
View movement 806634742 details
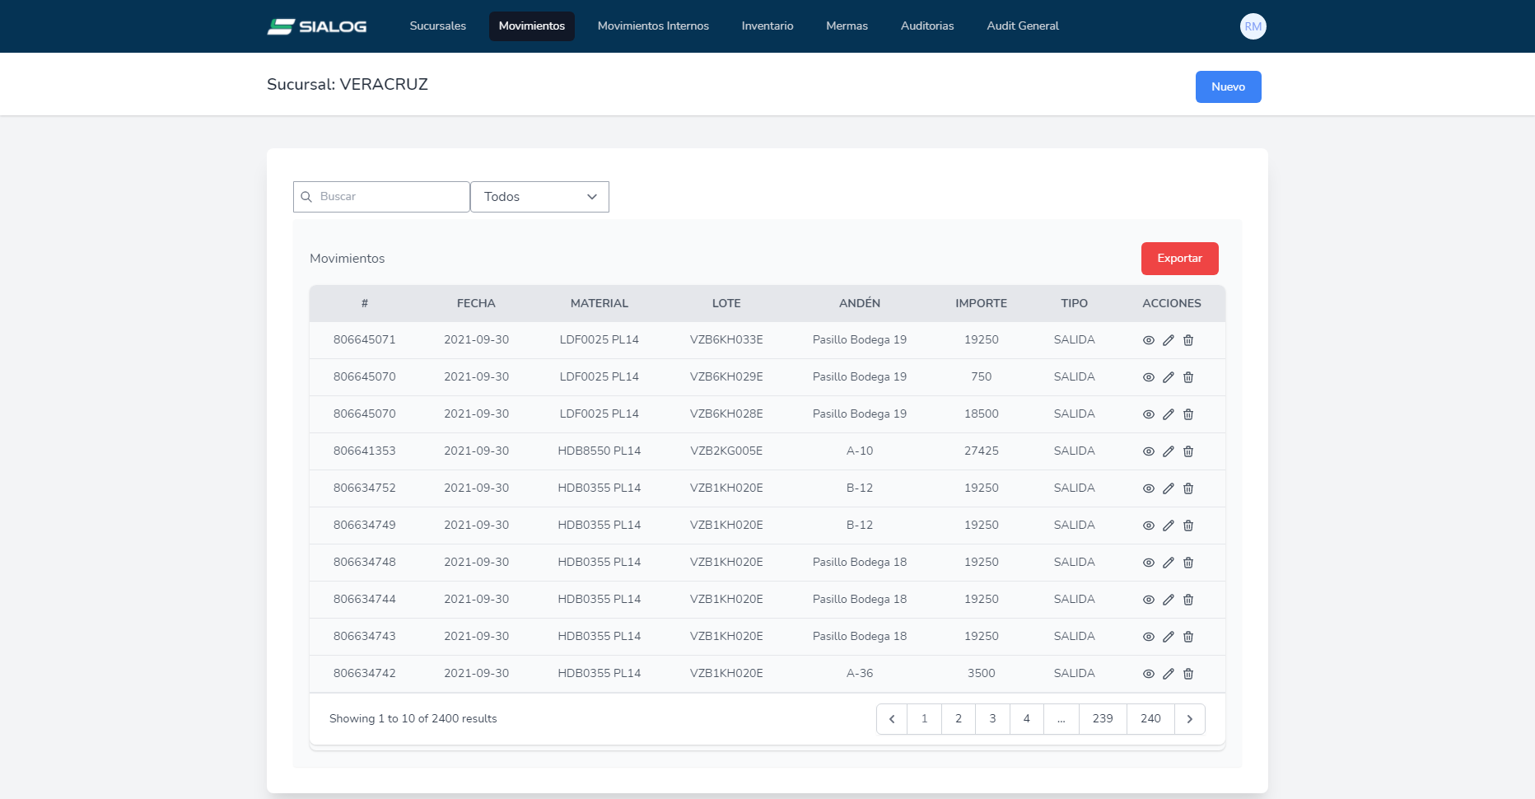(x=1149, y=674)
